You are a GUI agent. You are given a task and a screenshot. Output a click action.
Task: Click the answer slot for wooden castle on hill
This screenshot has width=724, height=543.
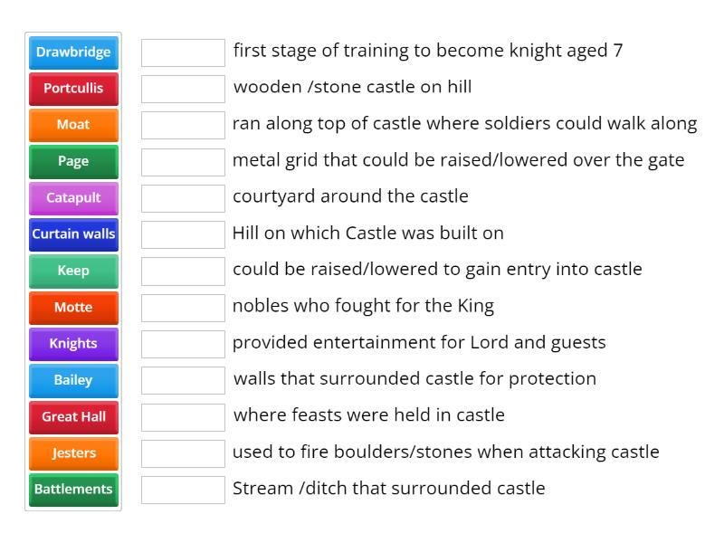tap(182, 88)
